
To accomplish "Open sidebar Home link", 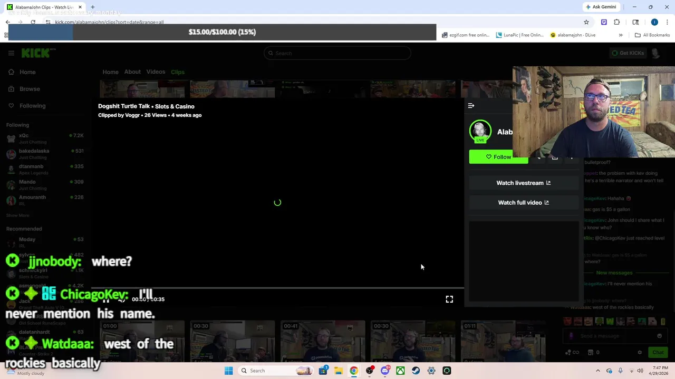I will point(22,72).
